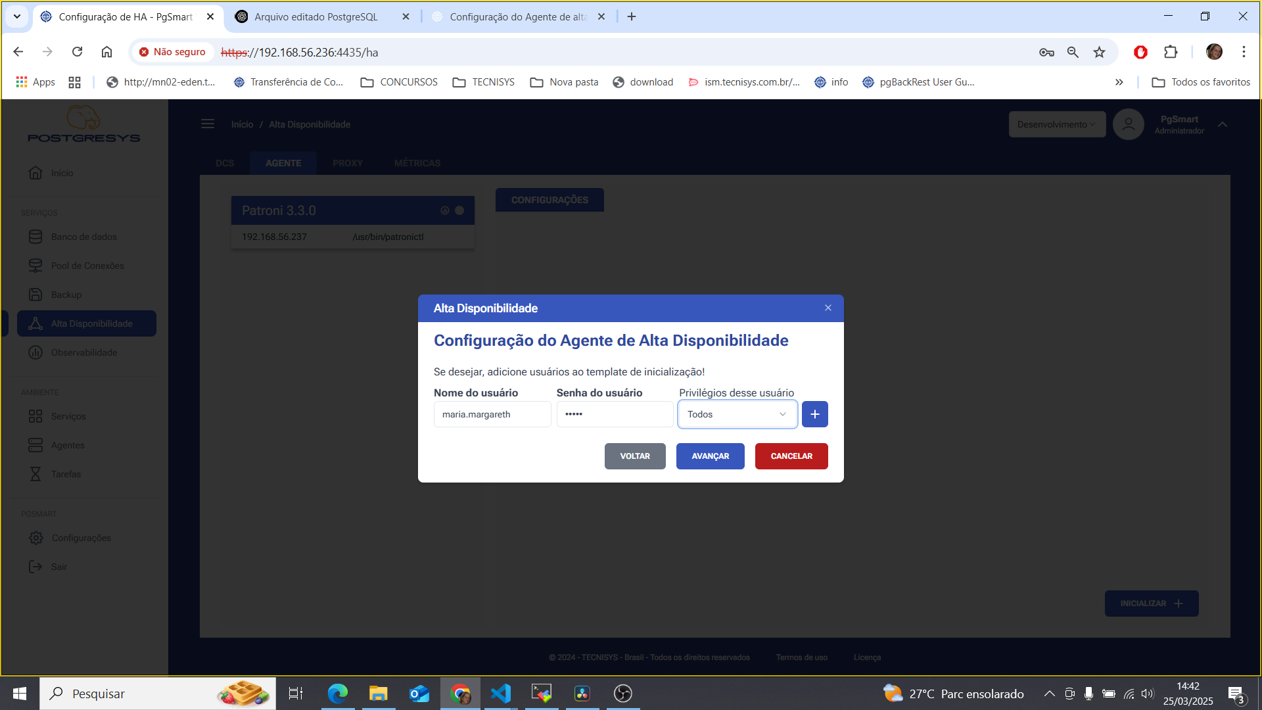Click the Observabilidade sidebar icon
The image size is (1262, 710).
coord(35,352)
